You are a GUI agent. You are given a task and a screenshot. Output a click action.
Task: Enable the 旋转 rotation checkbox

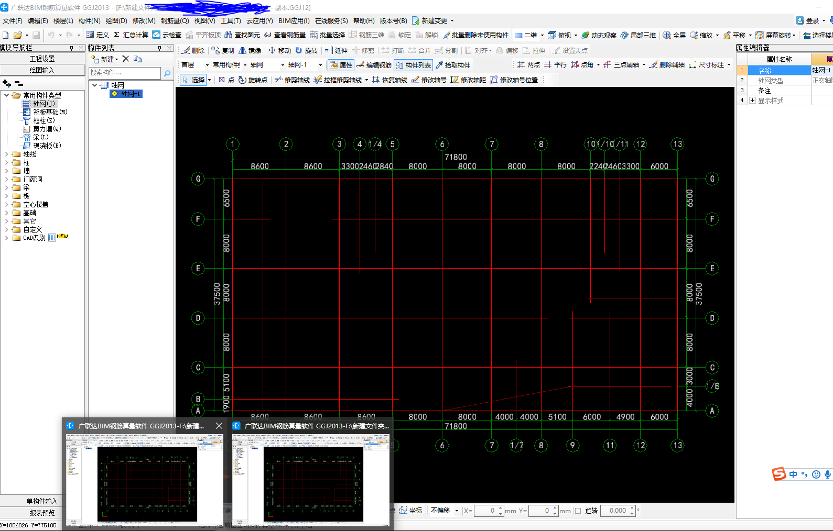[578, 511]
